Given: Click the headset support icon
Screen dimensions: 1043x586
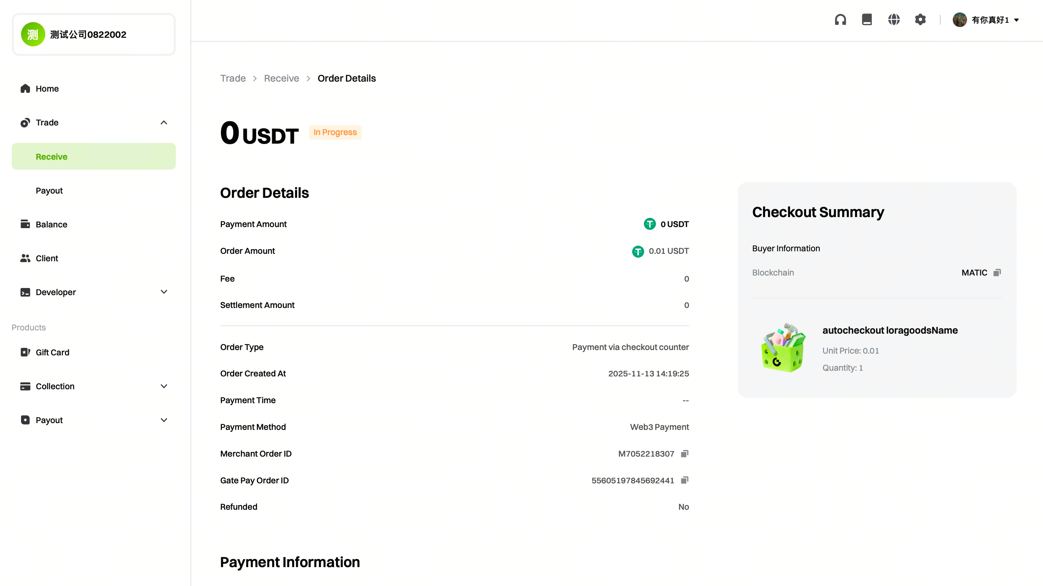Looking at the screenshot, I should tap(840, 19).
